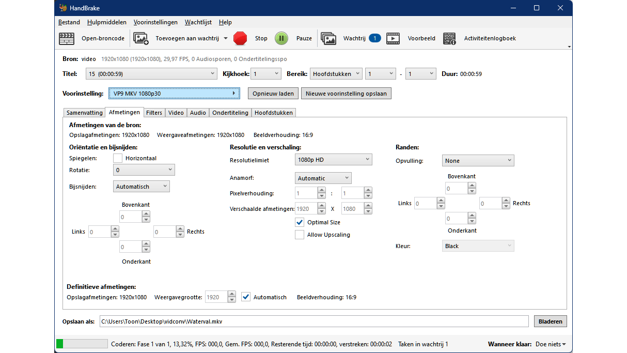The width and height of the screenshot is (627, 353).
Task: Click the Voorbeeld preview film icon
Action: pyautogui.click(x=393, y=38)
